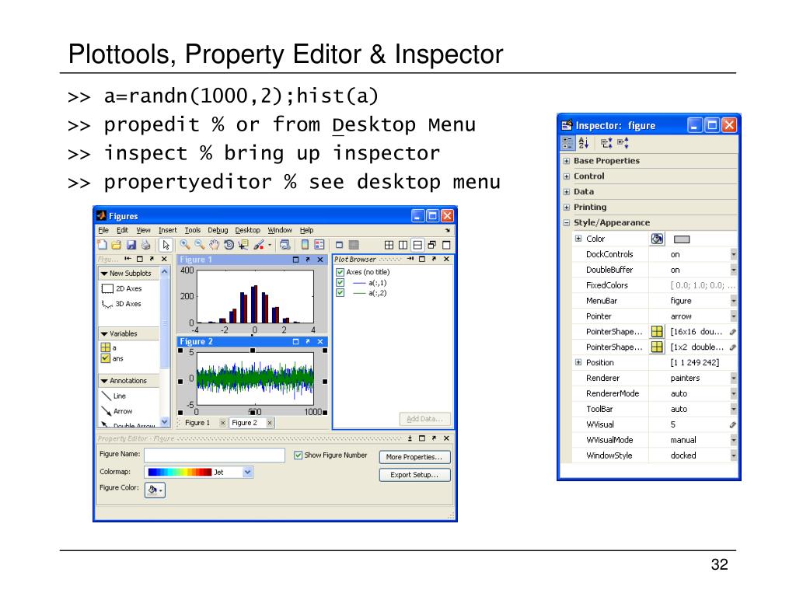Expand Base Properties in the Inspector

pyautogui.click(x=567, y=161)
